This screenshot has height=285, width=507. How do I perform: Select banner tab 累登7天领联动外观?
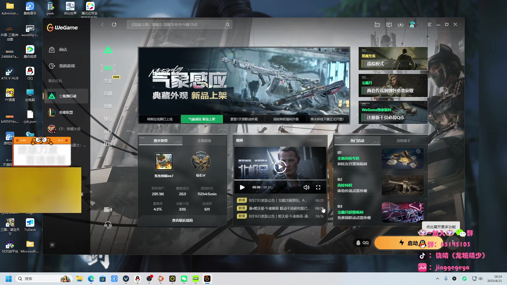pyautogui.click(x=244, y=119)
